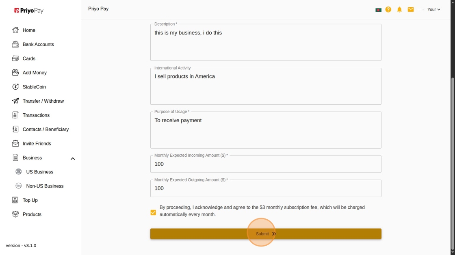Image resolution: width=455 pixels, height=255 pixels.
Task: Open notifications bell icon
Action: click(399, 9)
